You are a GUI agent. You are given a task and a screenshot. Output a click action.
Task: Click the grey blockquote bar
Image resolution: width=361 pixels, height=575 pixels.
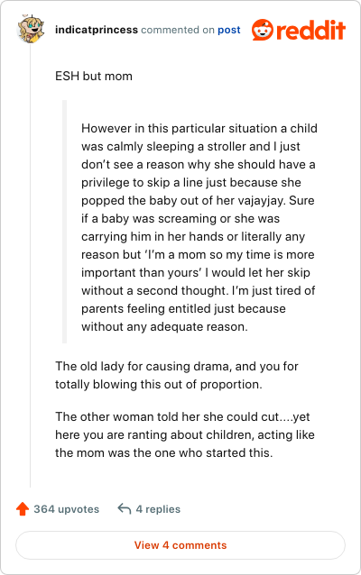click(65, 222)
